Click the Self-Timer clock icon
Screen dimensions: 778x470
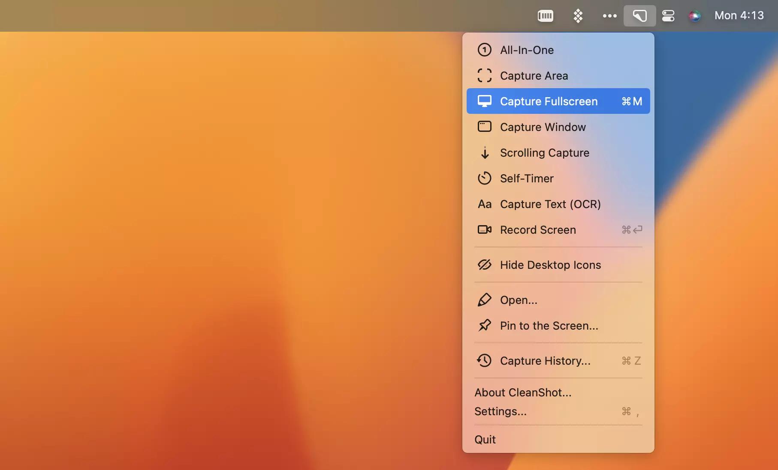(x=485, y=178)
